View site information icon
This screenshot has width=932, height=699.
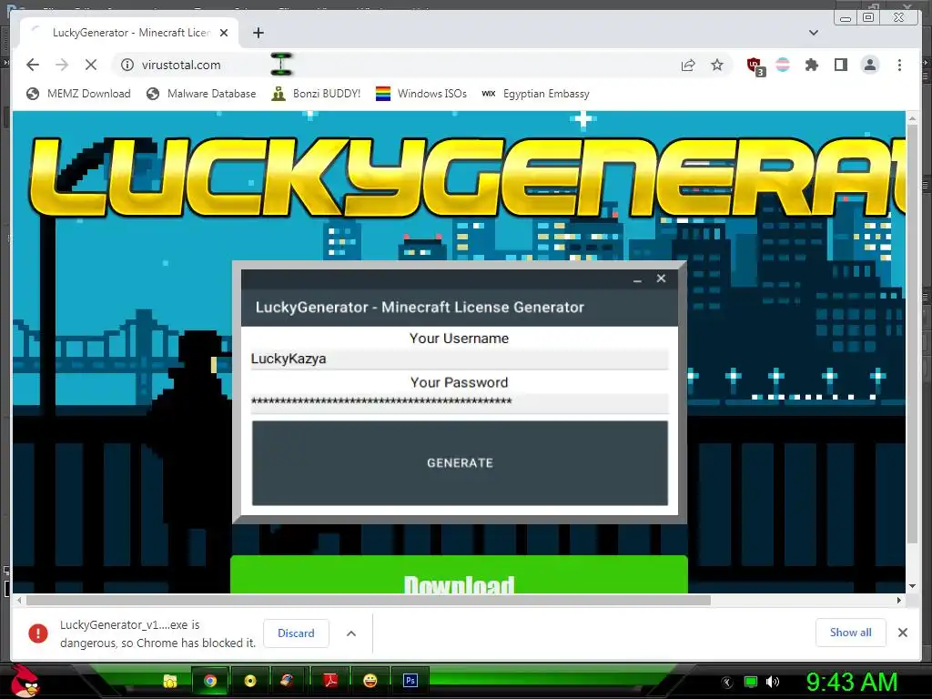[127, 65]
